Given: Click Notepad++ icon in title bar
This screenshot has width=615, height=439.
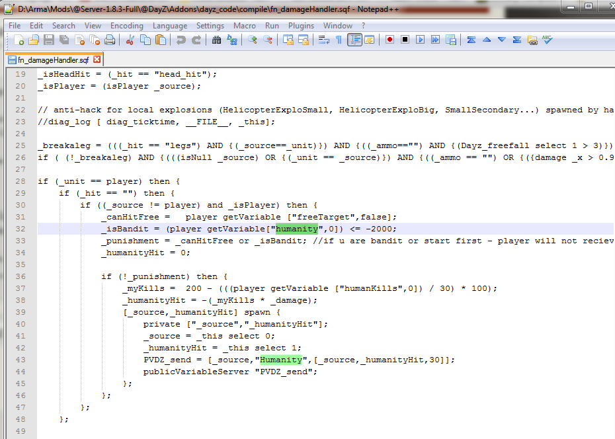Looking at the screenshot, I should tap(9, 9).
